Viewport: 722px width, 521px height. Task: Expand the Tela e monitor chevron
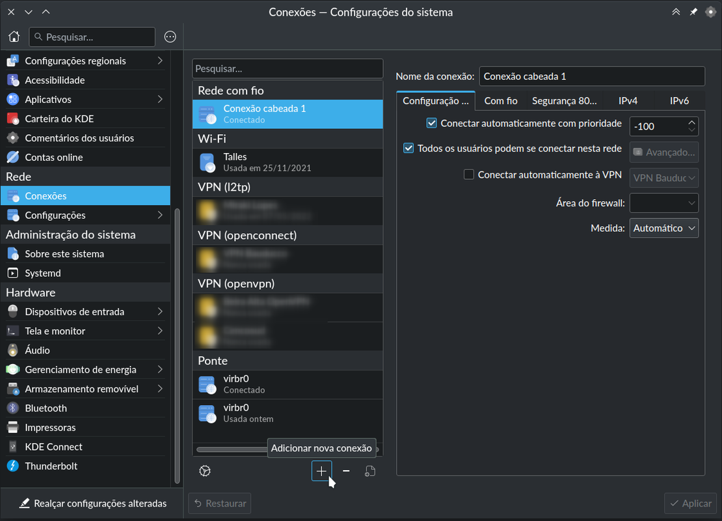[x=160, y=331]
